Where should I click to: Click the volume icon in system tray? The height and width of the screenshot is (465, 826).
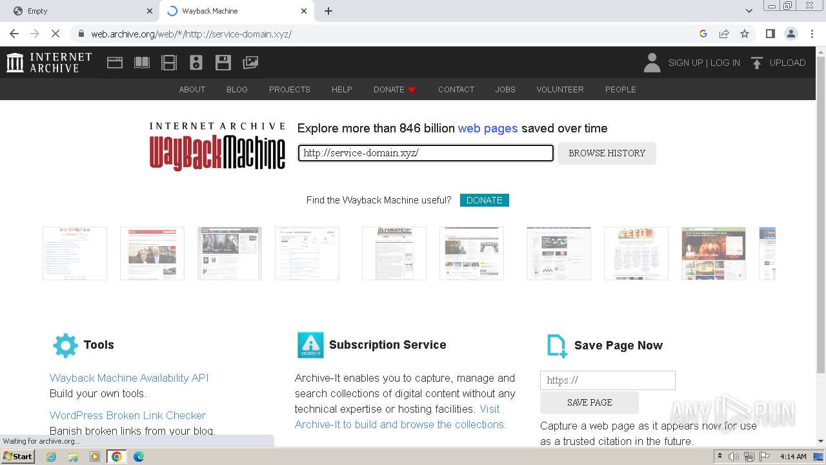734,457
